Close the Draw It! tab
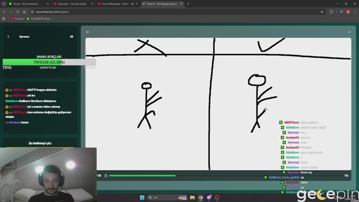The width and height of the screenshot is (359, 202). tap(181, 4)
